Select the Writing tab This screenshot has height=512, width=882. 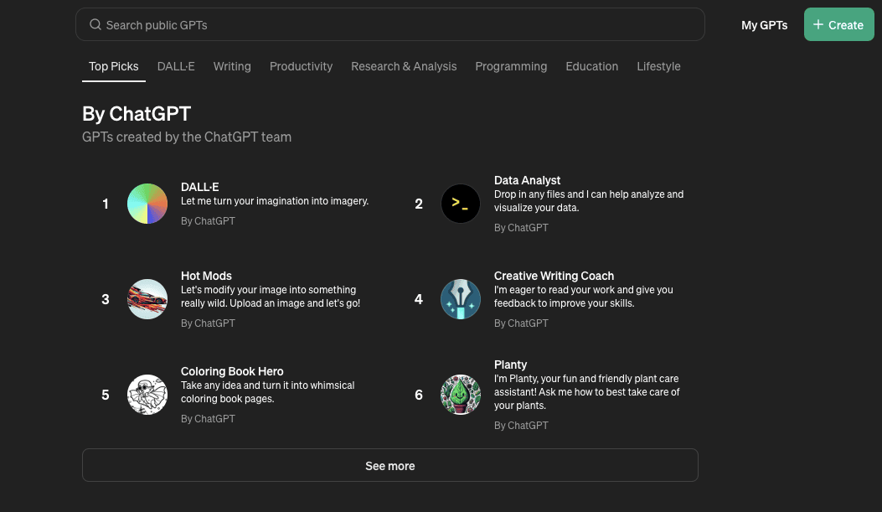[x=232, y=66]
